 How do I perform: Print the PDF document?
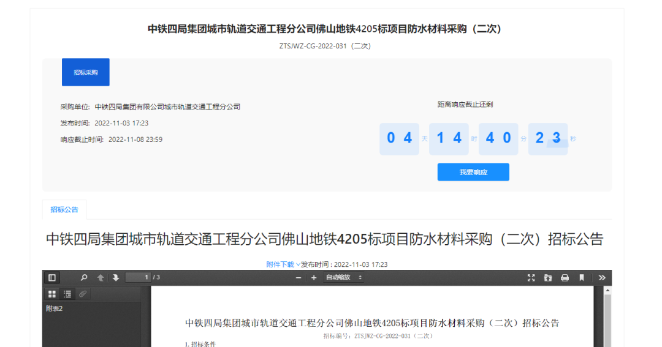tap(565, 278)
